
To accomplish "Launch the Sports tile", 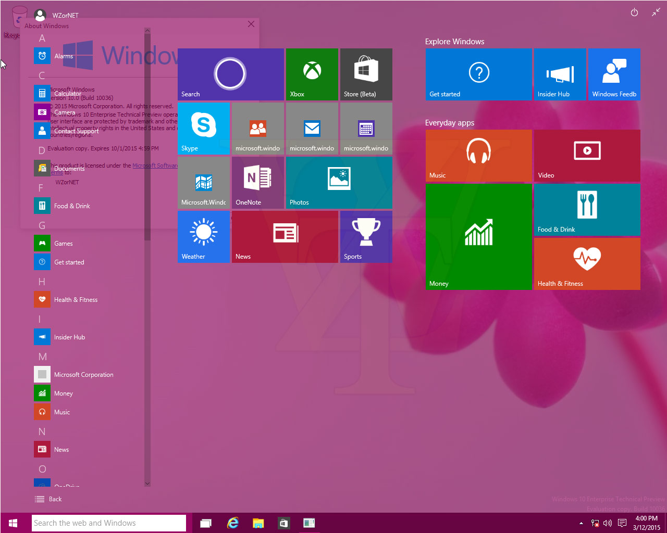I will click(366, 236).
